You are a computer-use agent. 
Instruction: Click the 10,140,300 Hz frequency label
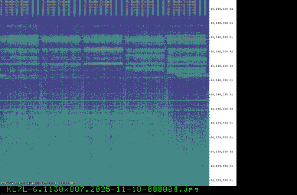point(222,23)
